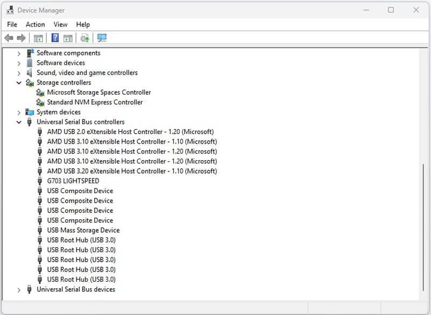Close the Device Manager window
The image size is (431, 315).
tap(416, 10)
